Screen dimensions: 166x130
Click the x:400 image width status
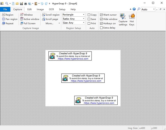pos(142,128)
